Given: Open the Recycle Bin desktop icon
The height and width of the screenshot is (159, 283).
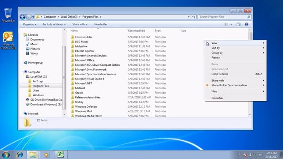Looking at the screenshot, I should pos(8,15).
